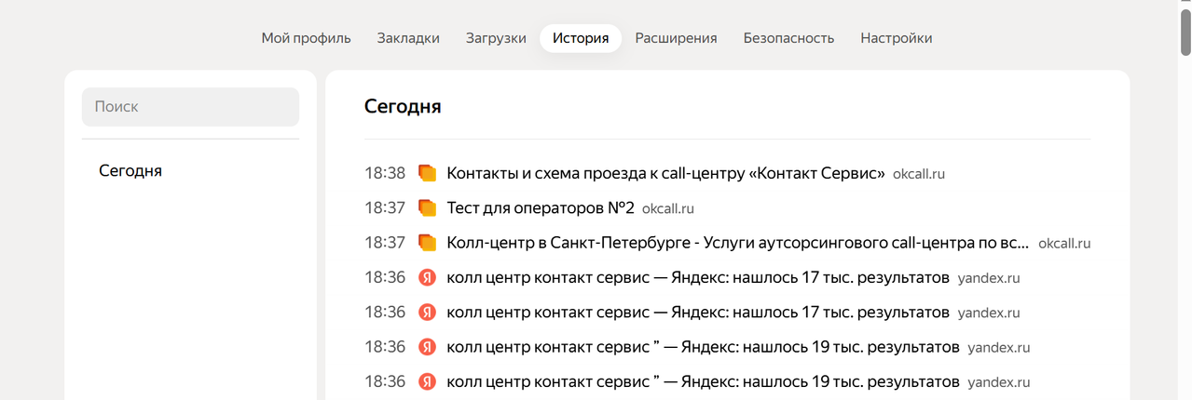Go to the Расширения tab

point(676,38)
